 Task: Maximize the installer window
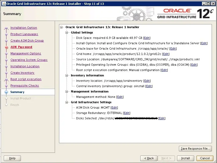click(x=208, y=4)
